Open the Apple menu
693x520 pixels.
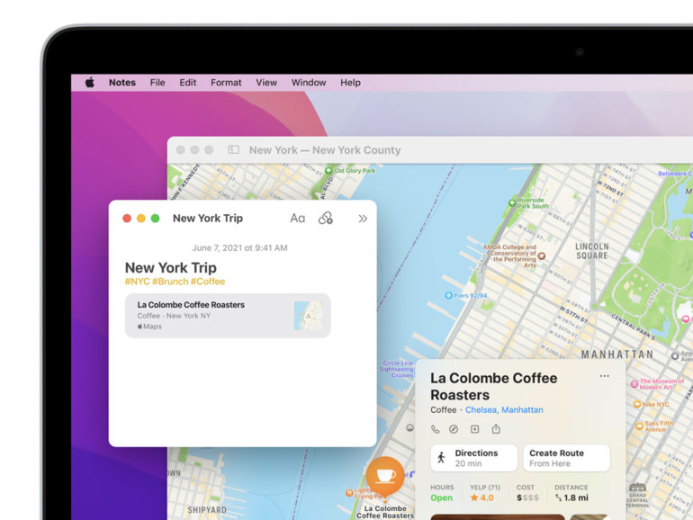coord(90,83)
